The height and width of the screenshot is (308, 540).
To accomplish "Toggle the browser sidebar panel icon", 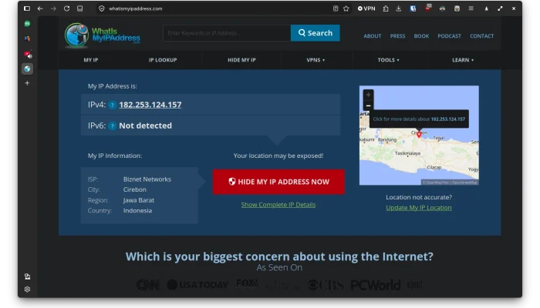I will click(x=27, y=8).
